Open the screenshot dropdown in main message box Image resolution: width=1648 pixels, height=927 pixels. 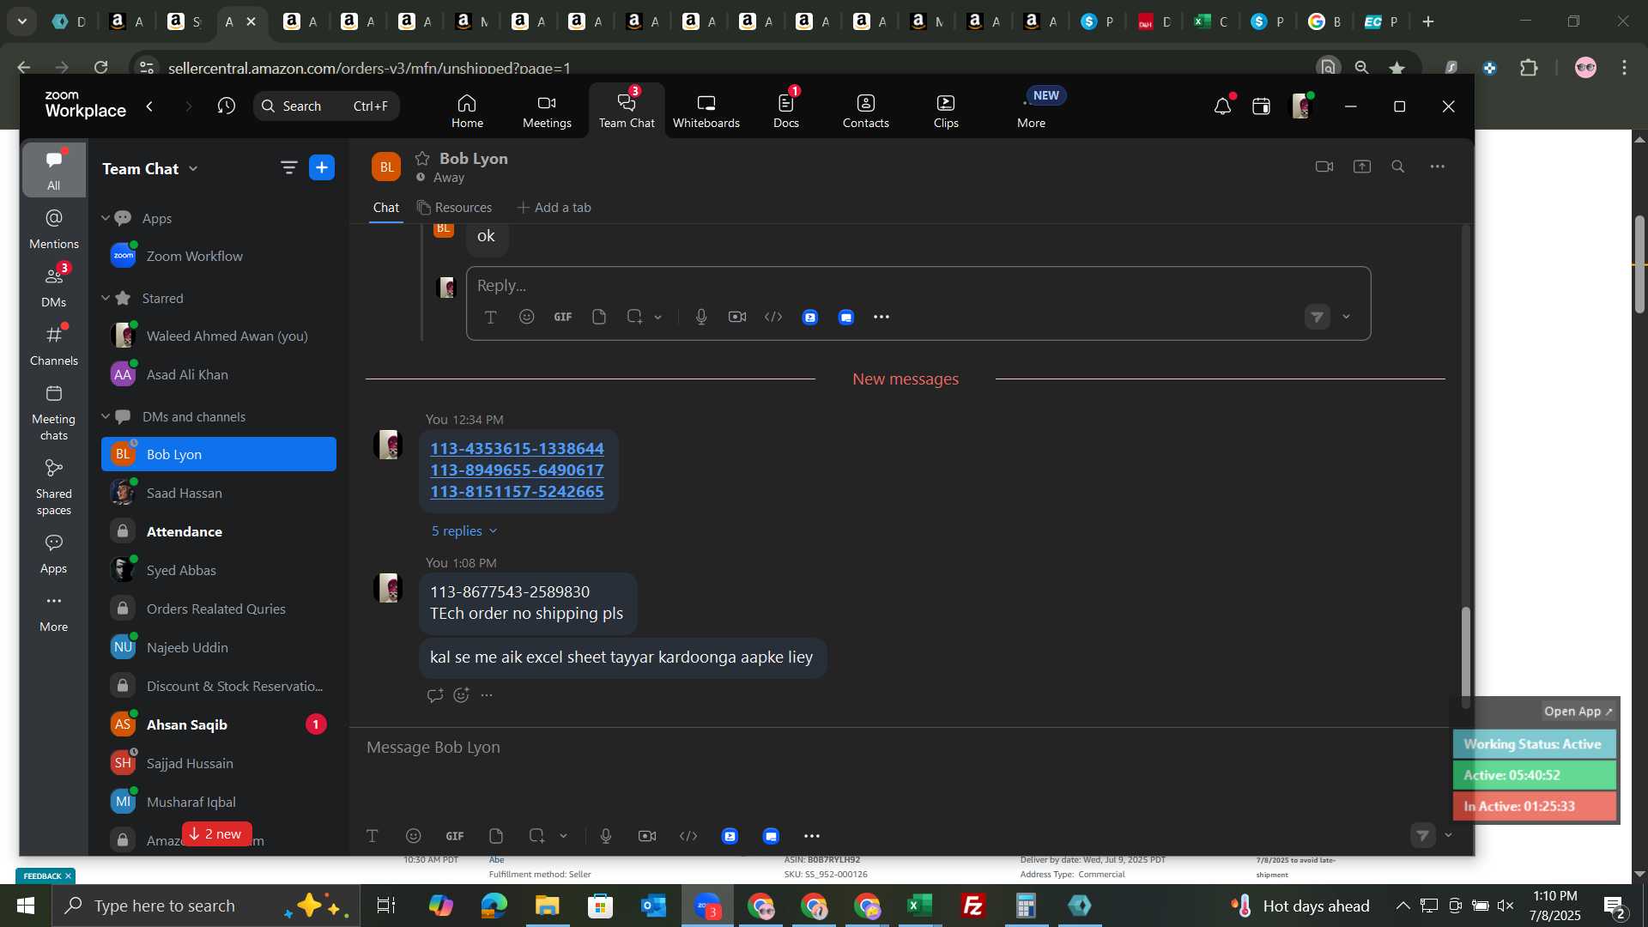coord(564,836)
